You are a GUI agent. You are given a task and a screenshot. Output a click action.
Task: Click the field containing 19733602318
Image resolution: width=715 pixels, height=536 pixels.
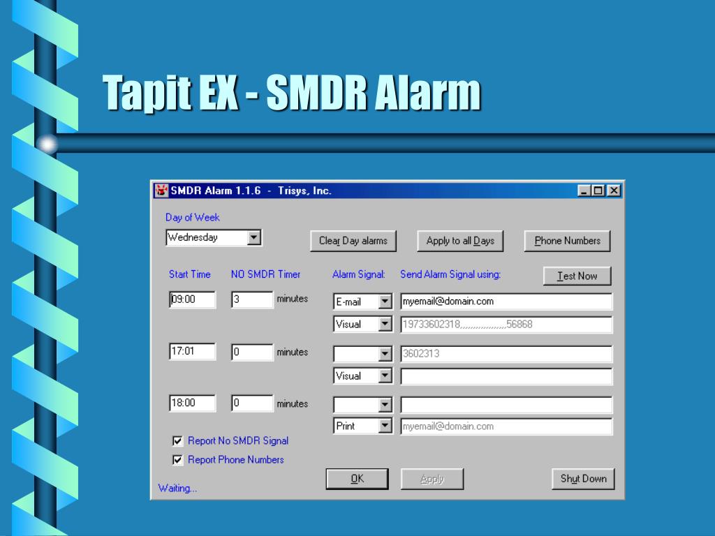[506, 325]
